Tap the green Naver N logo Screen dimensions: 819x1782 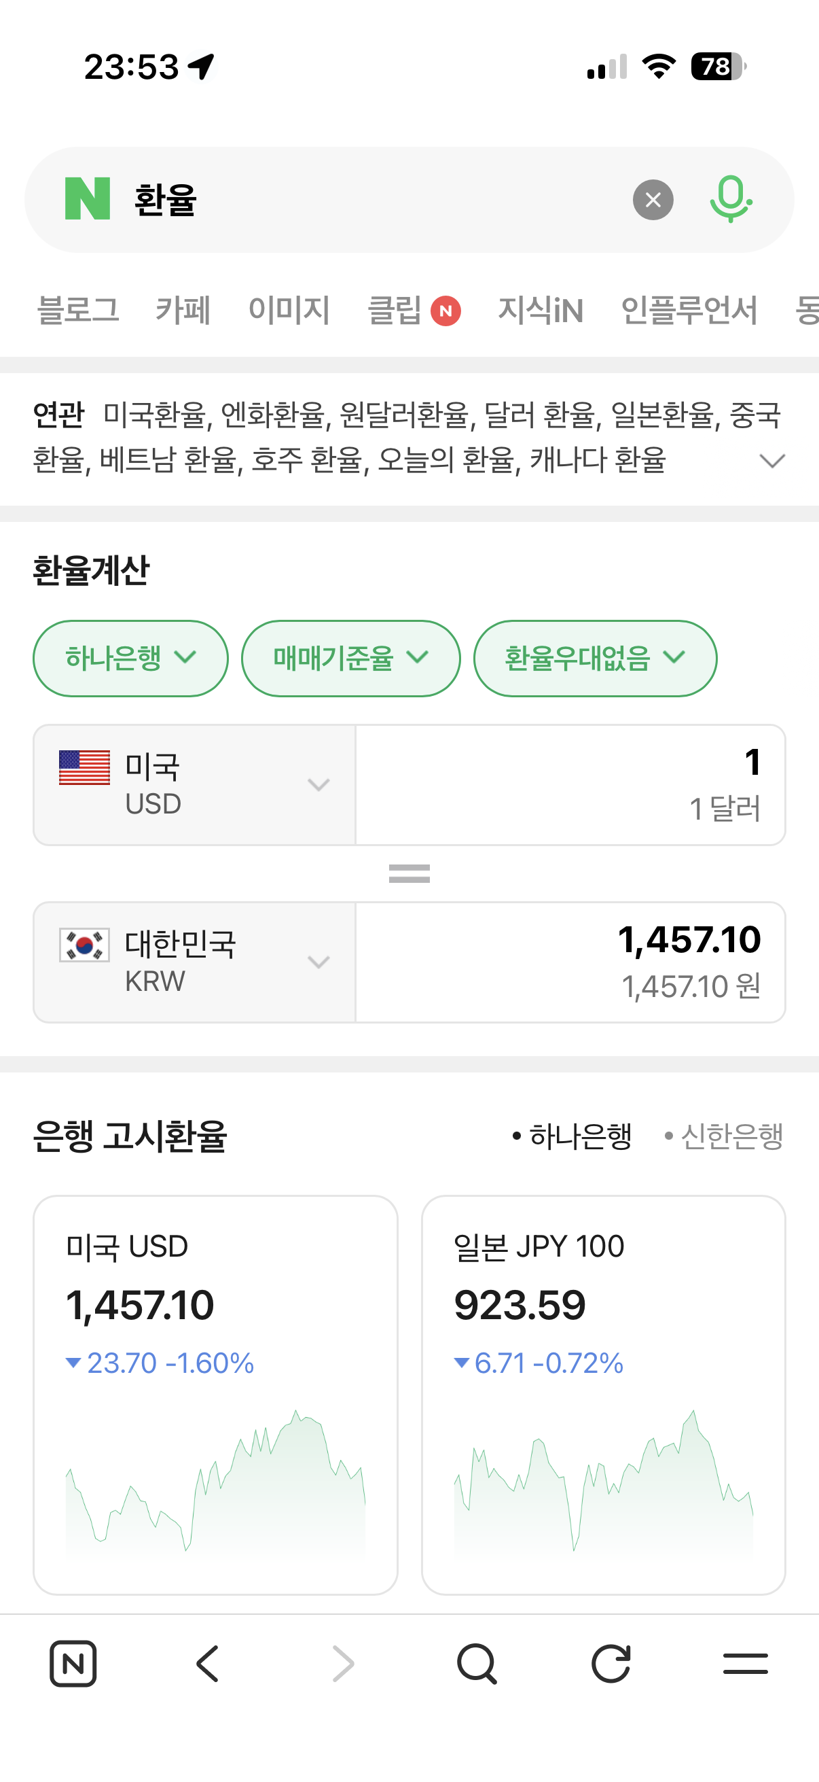click(87, 199)
